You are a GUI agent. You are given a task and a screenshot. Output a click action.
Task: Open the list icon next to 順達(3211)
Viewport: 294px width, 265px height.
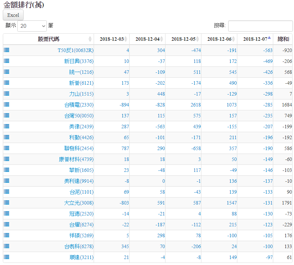click(x=6, y=257)
